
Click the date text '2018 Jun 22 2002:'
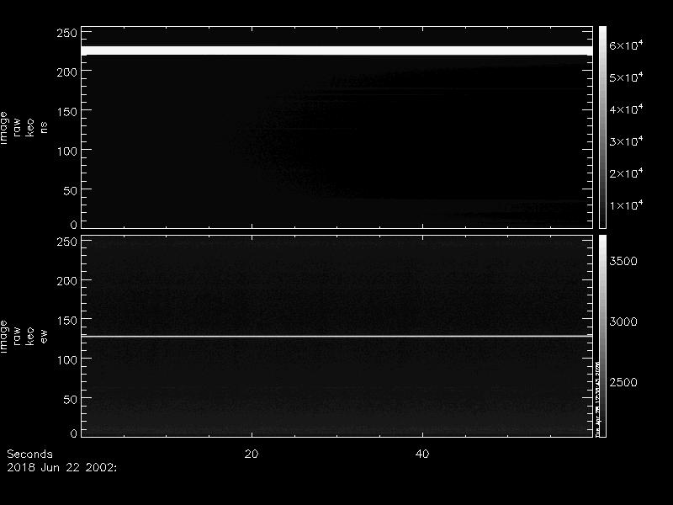tap(61, 467)
